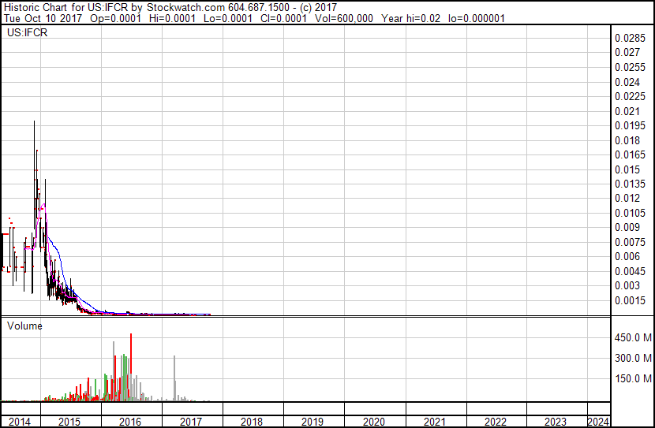Click the 150.0 M volume axis label
Viewport: 655px width, 428px height.
point(632,378)
